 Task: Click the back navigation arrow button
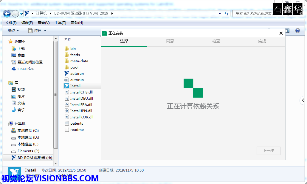[7, 14]
